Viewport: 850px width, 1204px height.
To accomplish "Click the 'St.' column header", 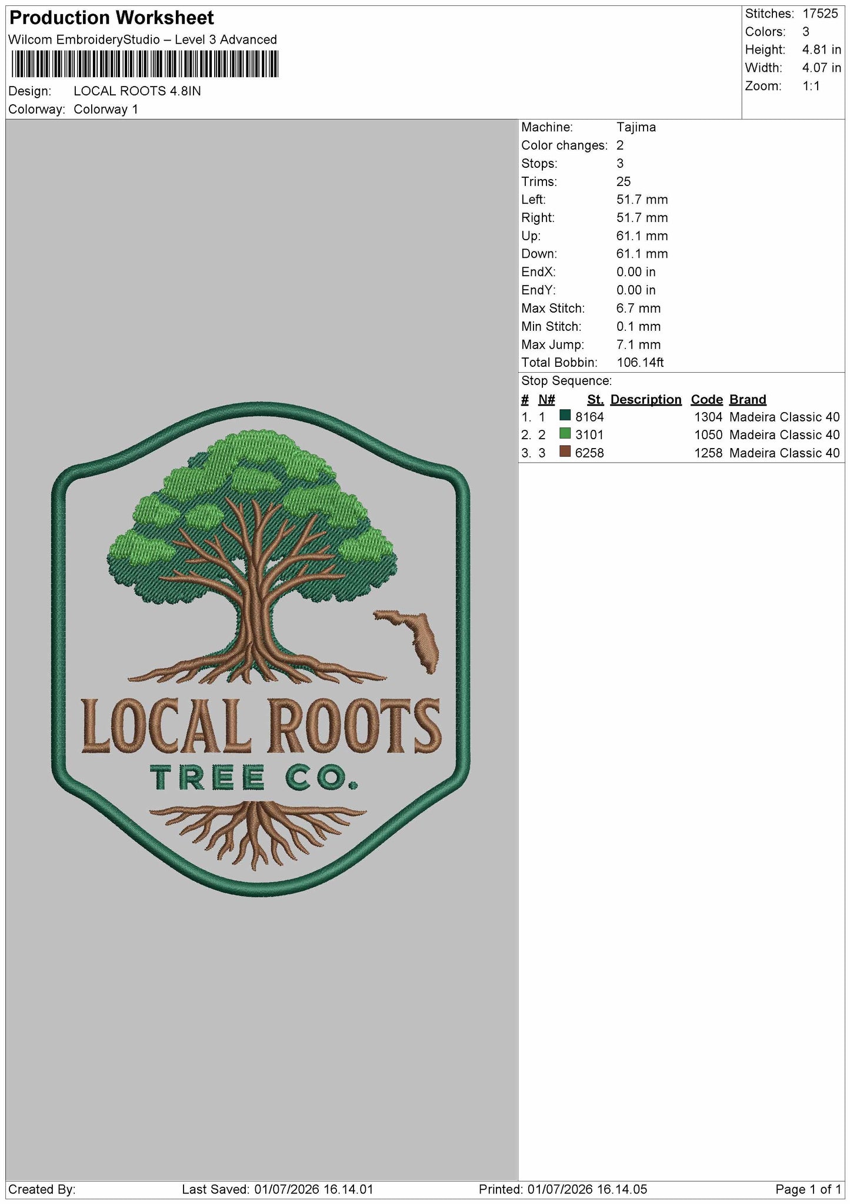I will (595, 399).
